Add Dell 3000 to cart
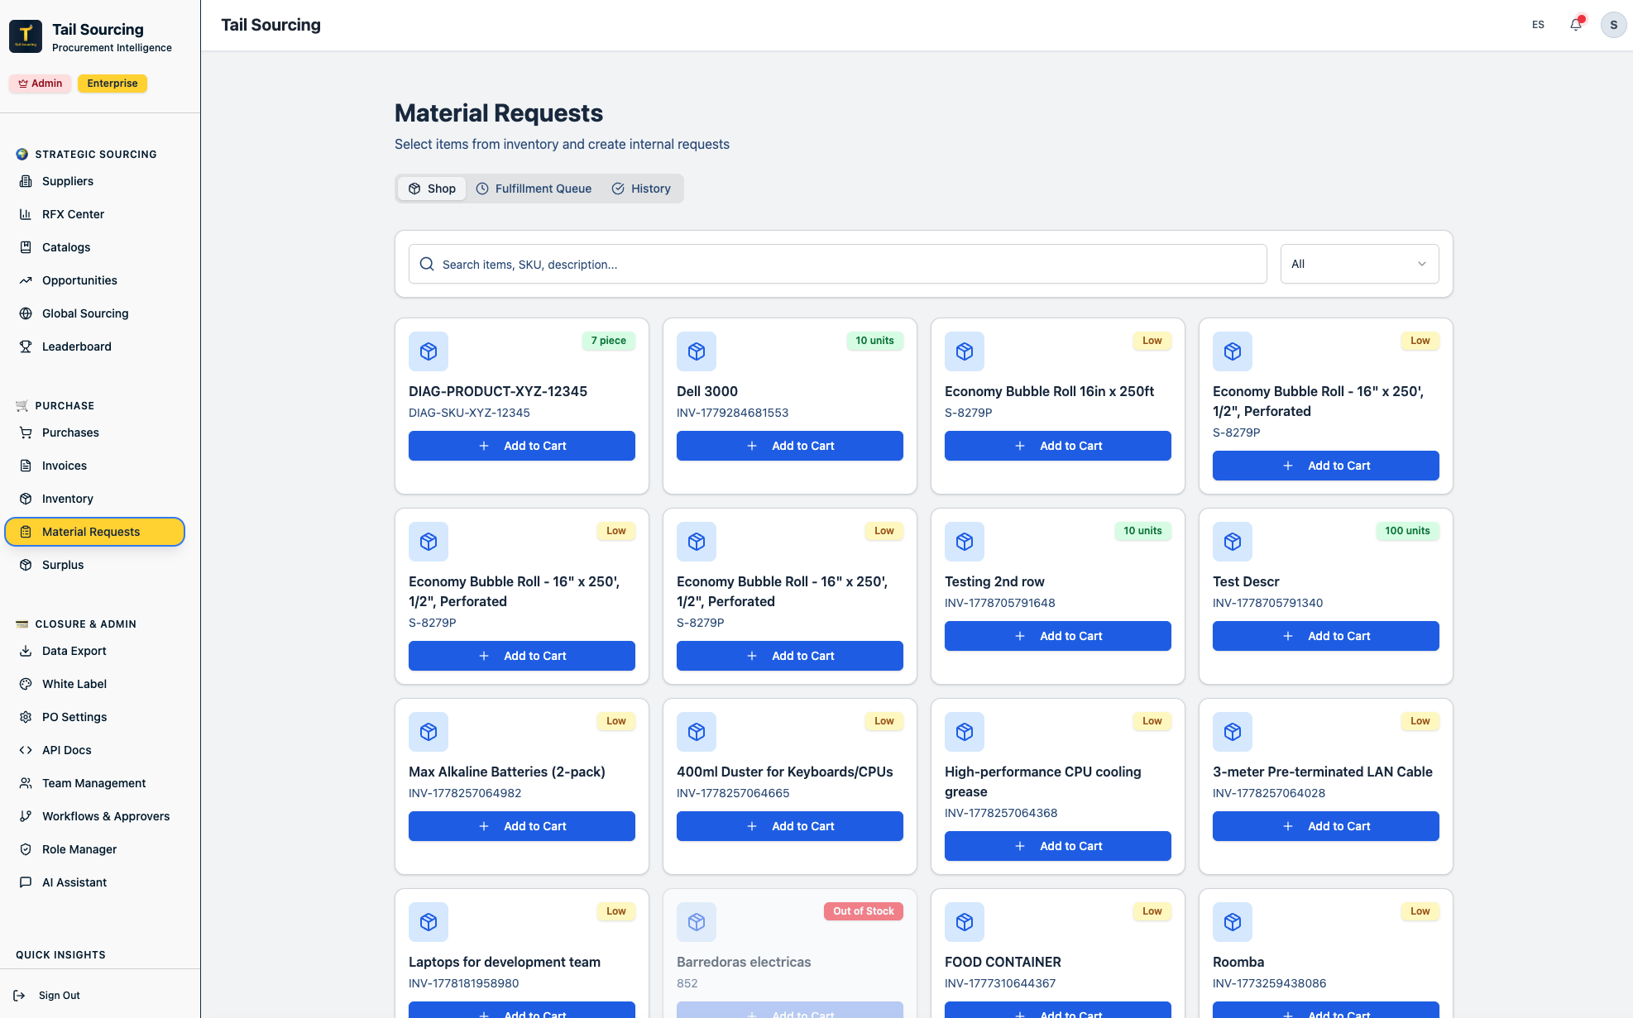This screenshot has width=1633, height=1018. click(790, 446)
